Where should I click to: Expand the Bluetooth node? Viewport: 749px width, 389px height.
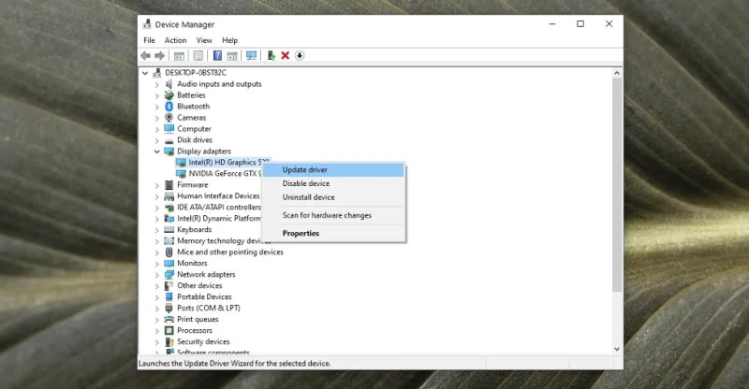pos(156,107)
